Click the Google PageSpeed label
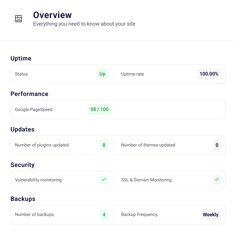The image size is (235, 234). [x=34, y=109]
